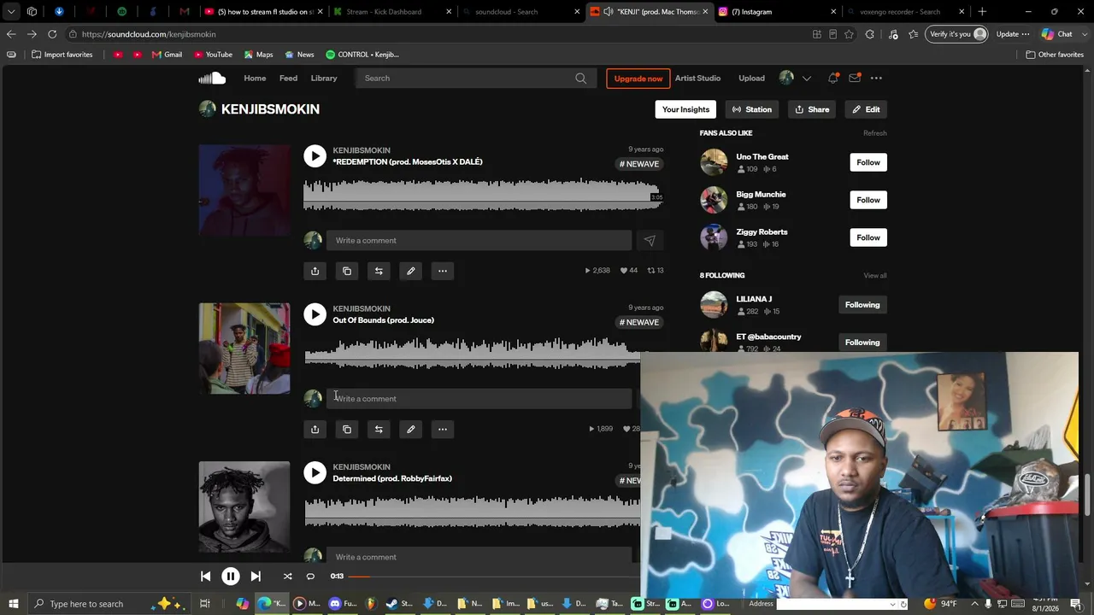
Task: Skip to the previous track in player
Action: [205, 577]
